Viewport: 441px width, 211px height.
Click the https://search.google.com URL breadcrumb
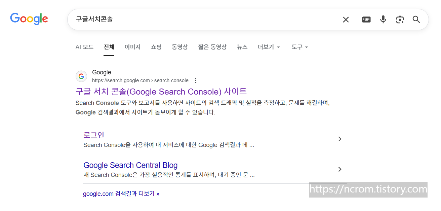(x=140, y=80)
